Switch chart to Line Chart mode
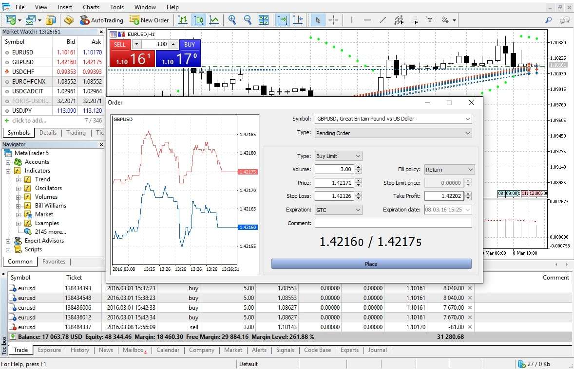Image resolution: width=574 pixels, height=369 pixels. [x=214, y=20]
